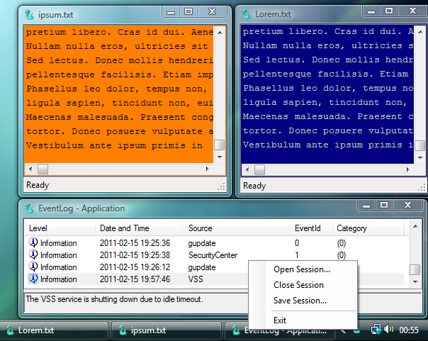This screenshot has height=341, width=428.
Task: Switch to Lorem.txt taskbar button
Action: (x=54, y=330)
